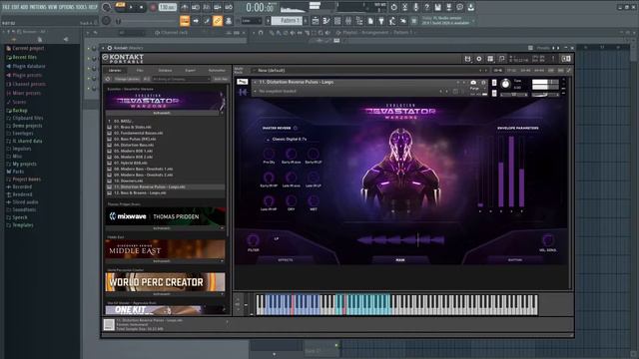Click the EFFECTS page button
The height and width of the screenshot is (359, 639).
(x=286, y=259)
